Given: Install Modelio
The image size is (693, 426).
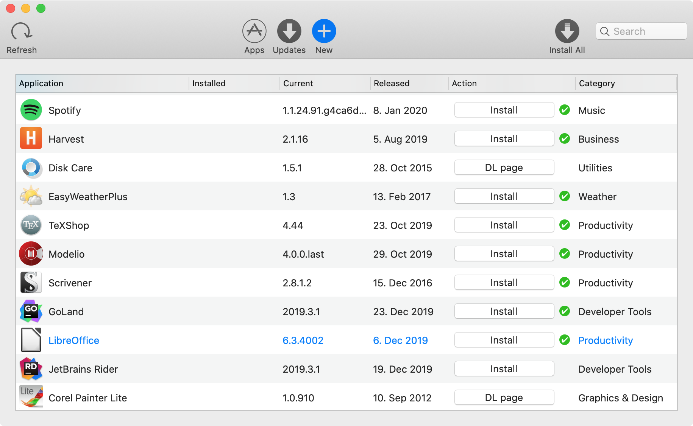Looking at the screenshot, I should pos(504,254).
